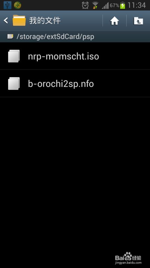This screenshot has height=268, width=150.
Task: Tap the Home icon in header
Action: click(115, 21)
